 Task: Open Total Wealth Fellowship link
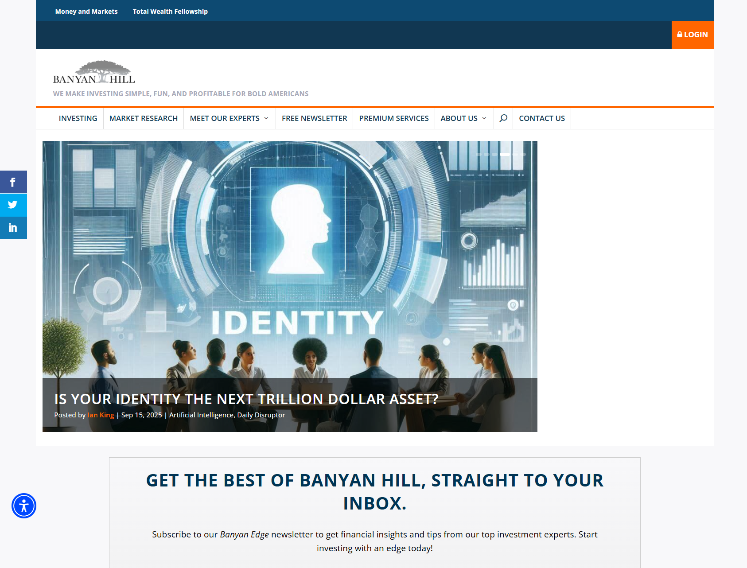click(x=170, y=12)
